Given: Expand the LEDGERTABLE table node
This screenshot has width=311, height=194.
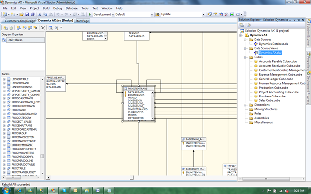Looking at the screenshot, I should coord(4,79).
